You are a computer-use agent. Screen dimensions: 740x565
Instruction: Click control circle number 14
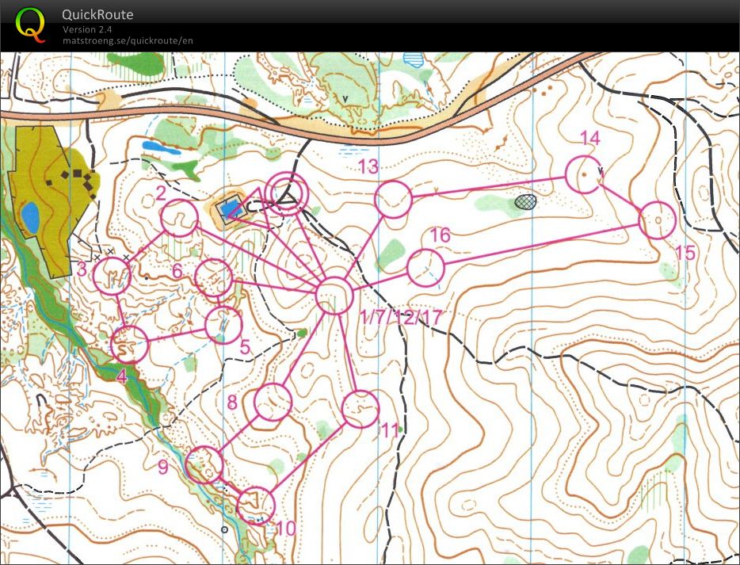(x=583, y=174)
